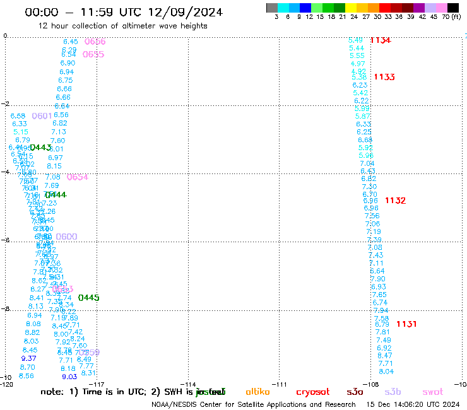Select the s3b satellite legend label
467x410 pixels.
(x=393, y=392)
